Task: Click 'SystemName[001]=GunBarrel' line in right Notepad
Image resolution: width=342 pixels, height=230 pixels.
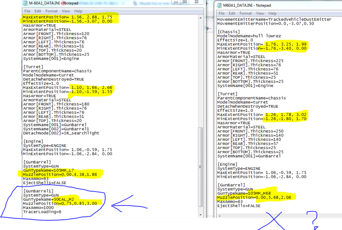Action: pos(249,156)
